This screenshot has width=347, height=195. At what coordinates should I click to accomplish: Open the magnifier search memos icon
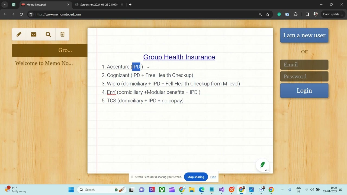coord(48,34)
